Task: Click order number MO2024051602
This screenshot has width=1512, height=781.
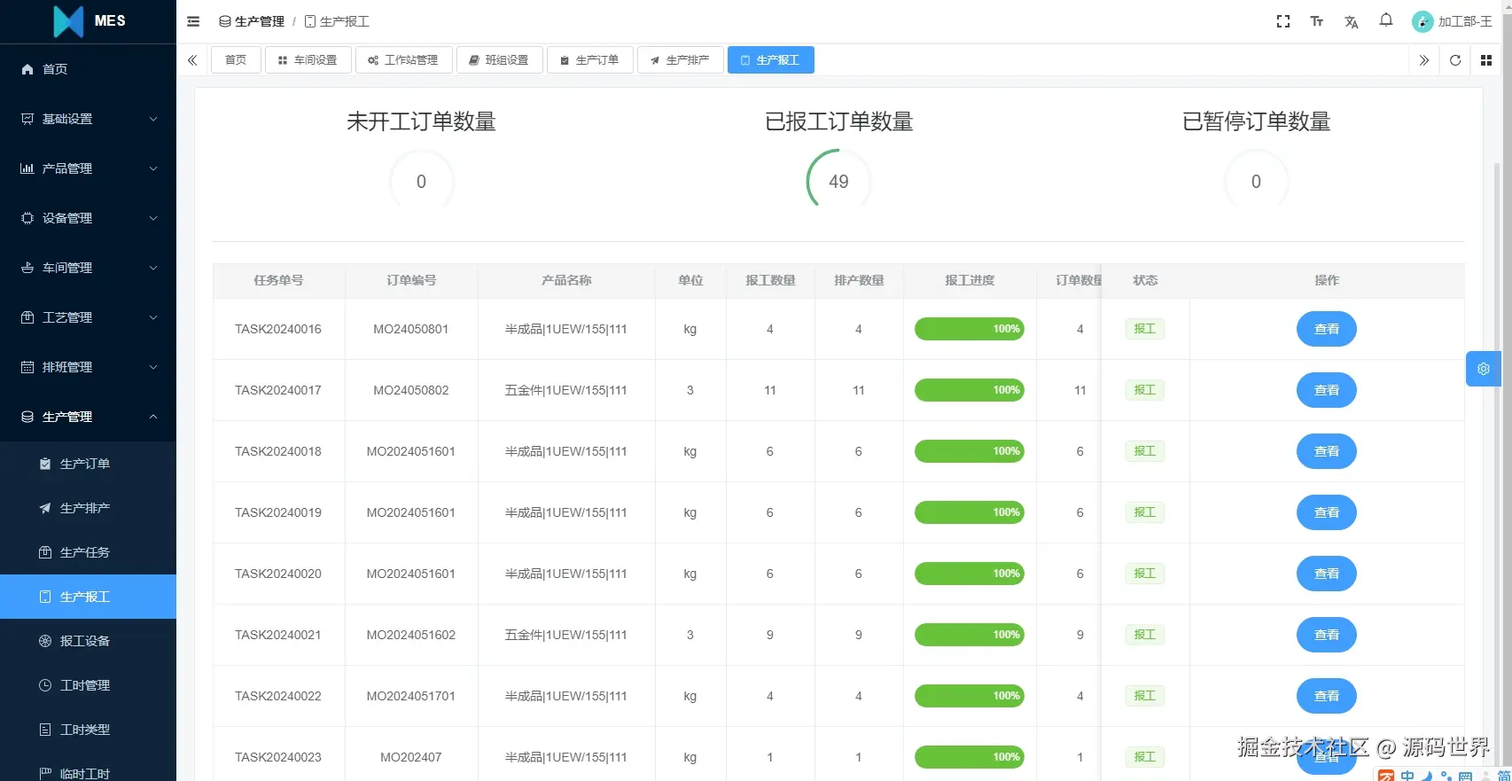Action: click(411, 635)
